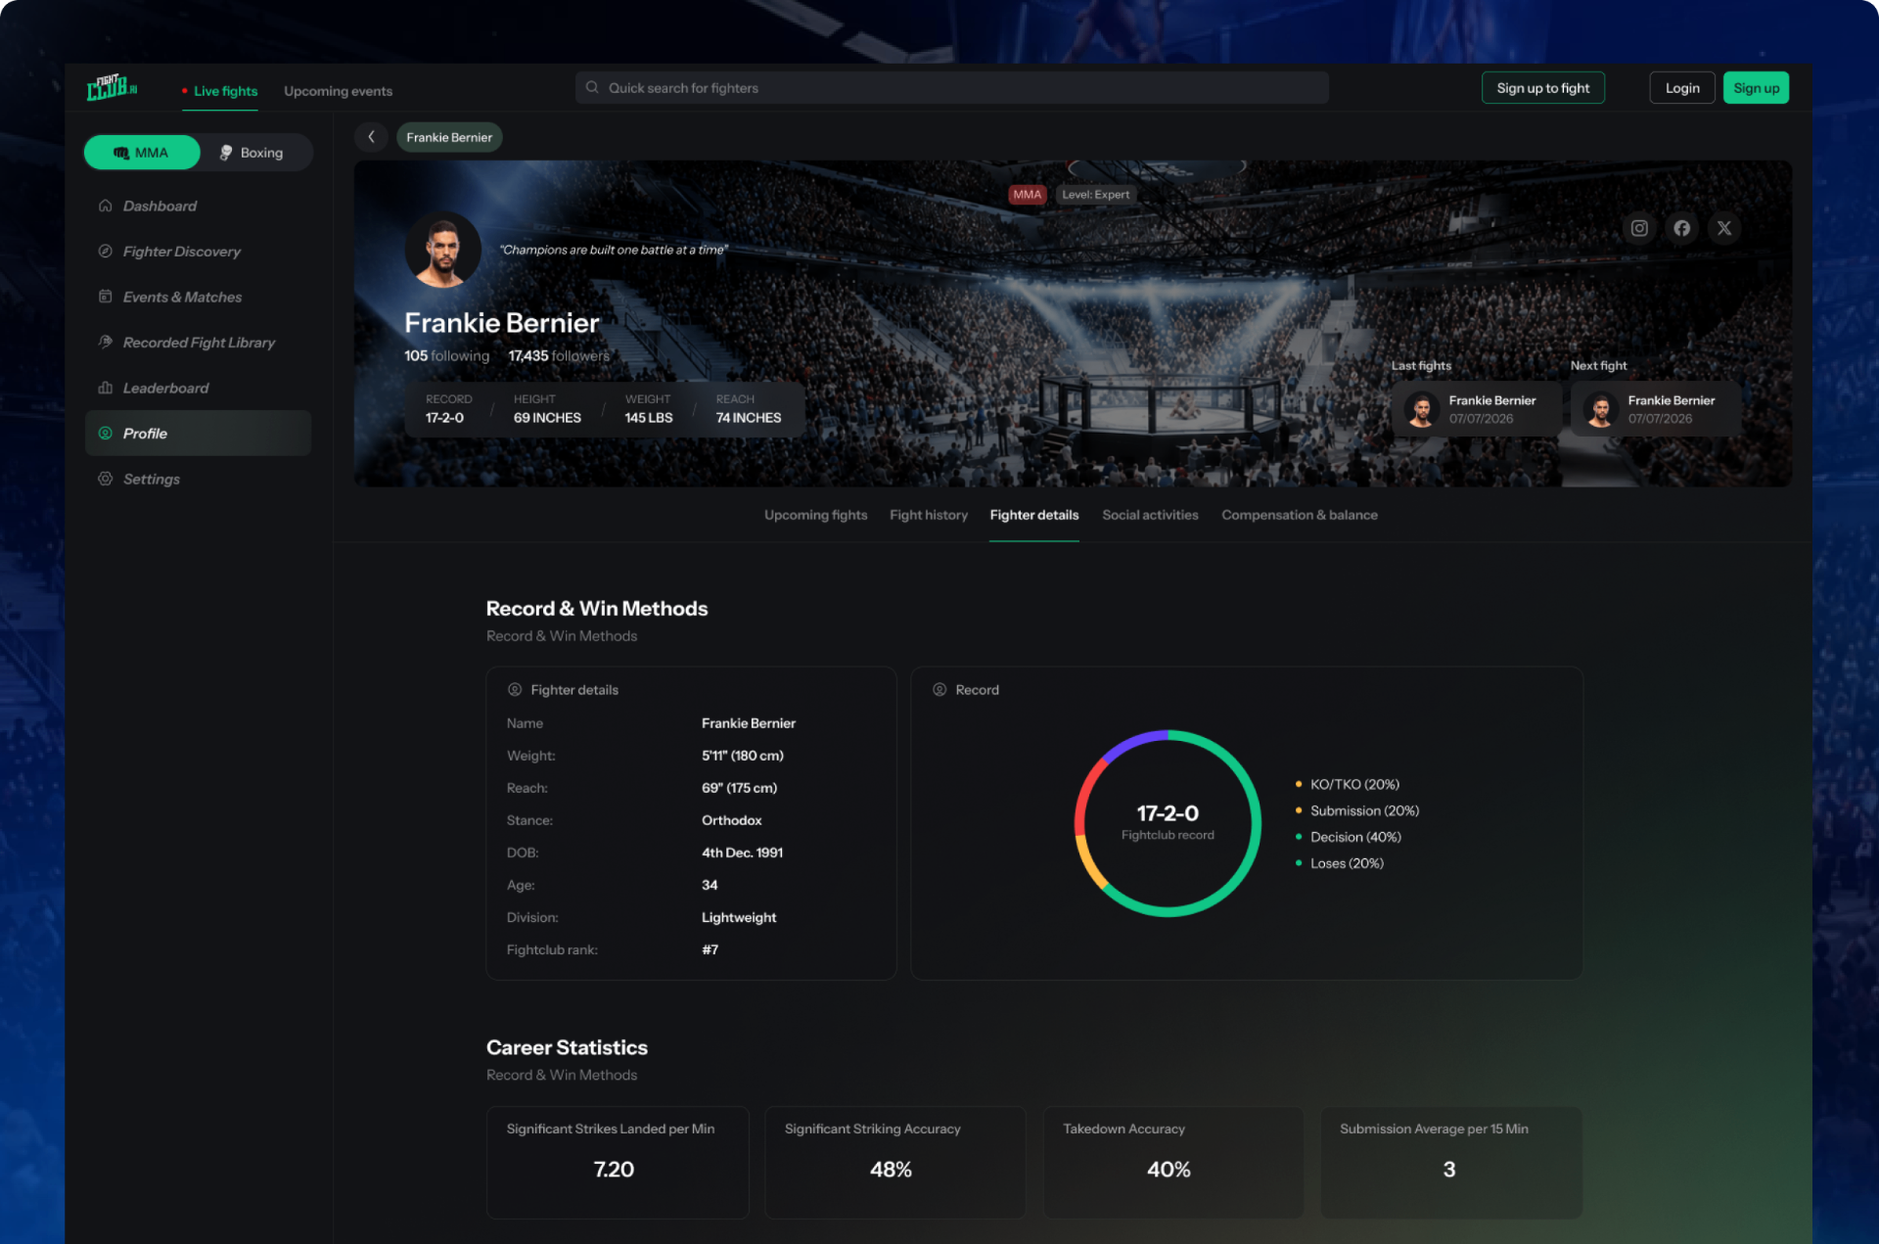1879x1244 pixels.
Task: Click the Events & Matches calendar icon
Action: pos(106,297)
